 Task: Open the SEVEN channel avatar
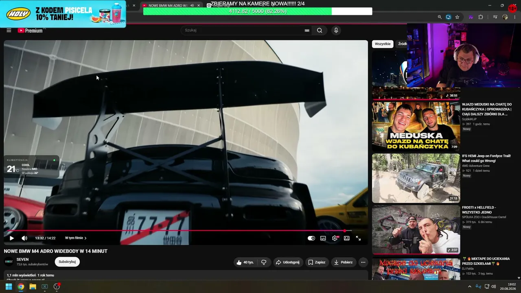(9, 262)
